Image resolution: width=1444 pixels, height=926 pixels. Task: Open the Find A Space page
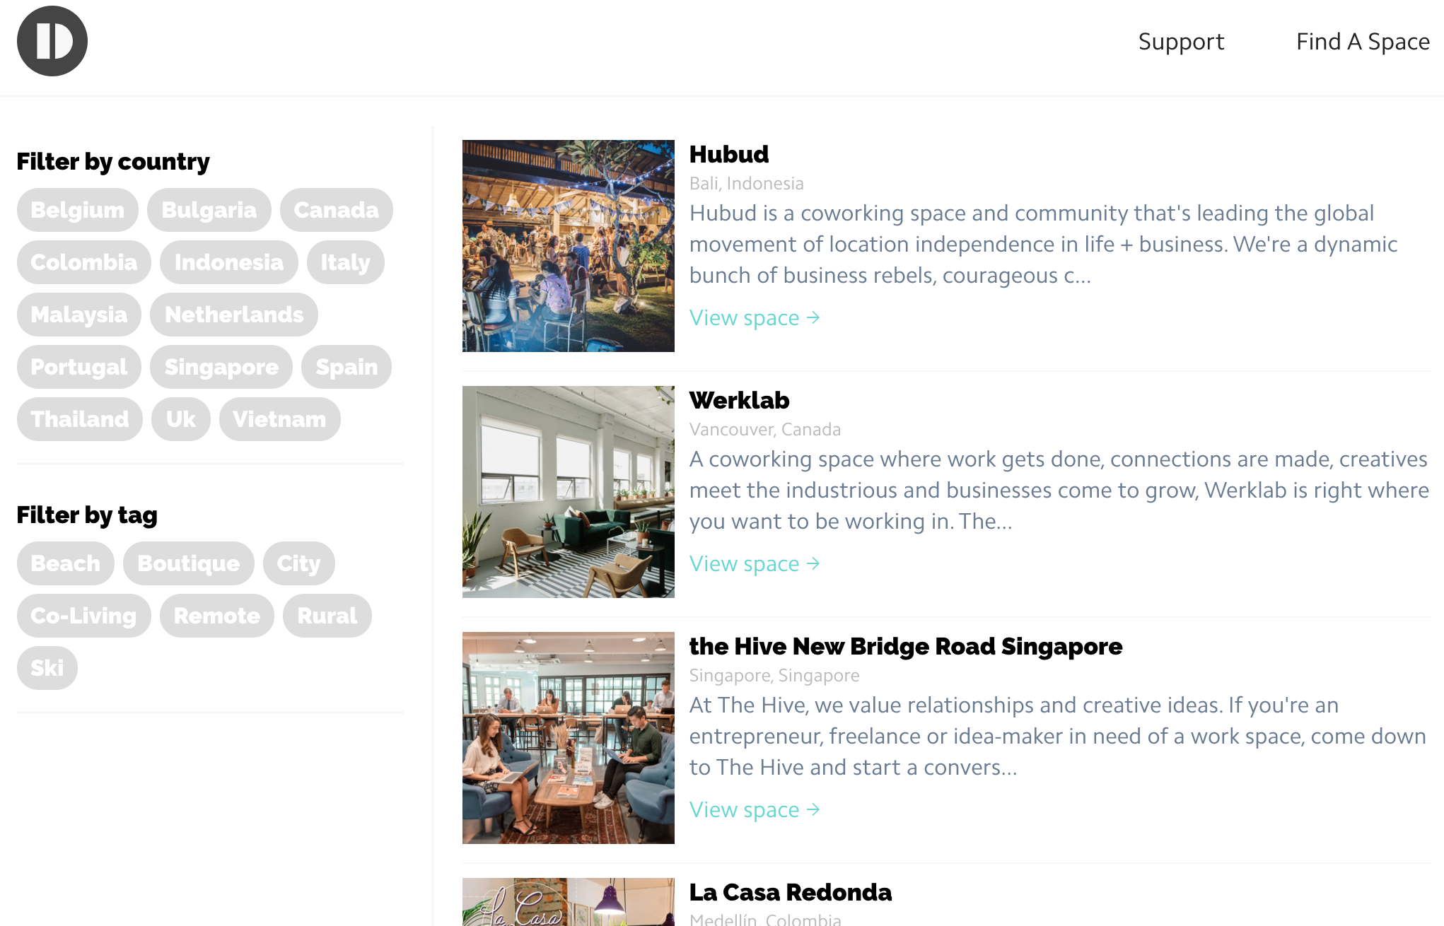click(1363, 42)
